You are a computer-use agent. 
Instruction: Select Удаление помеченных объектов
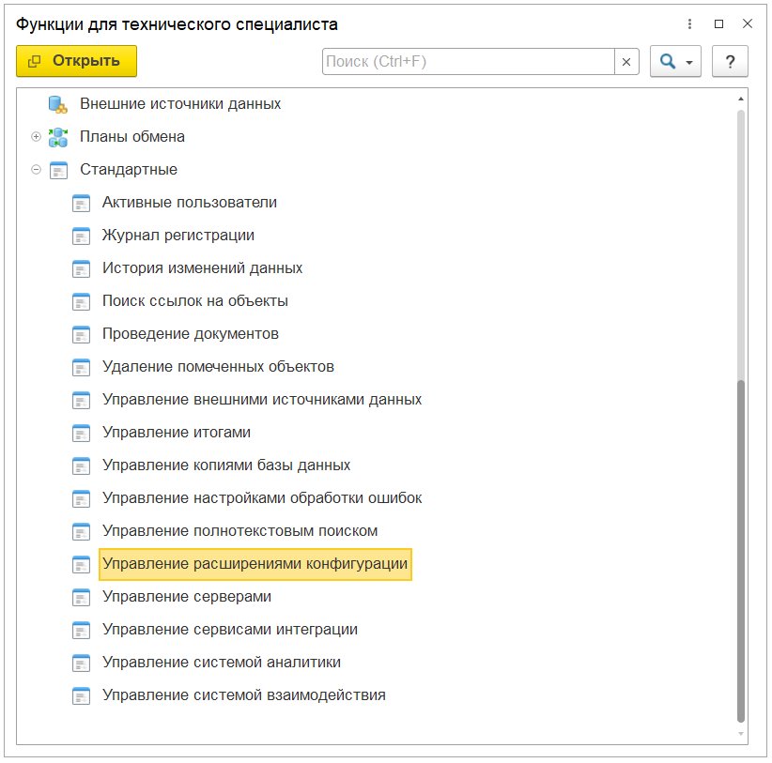point(218,367)
